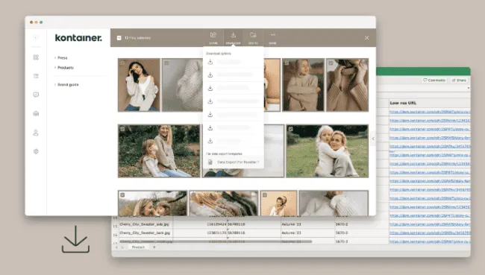This screenshot has height=275, width=485.
Task: Open the grid dashboard icon in left sidebar
Action: click(x=36, y=57)
